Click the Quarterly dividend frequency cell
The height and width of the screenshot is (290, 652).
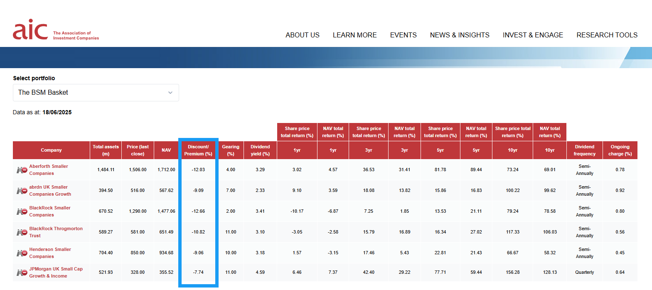(x=585, y=272)
